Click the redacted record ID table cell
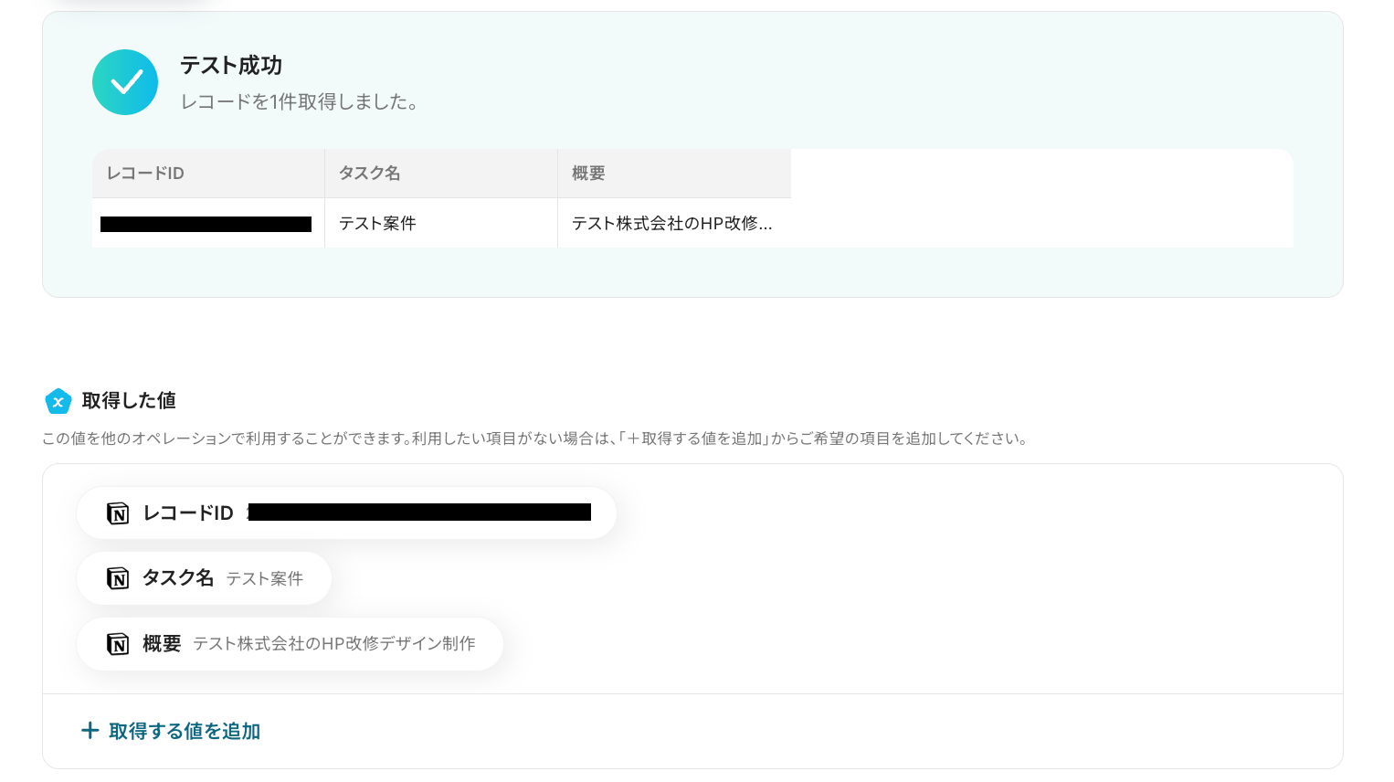This screenshot has width=1394, height=782. [x=208, y=223]
